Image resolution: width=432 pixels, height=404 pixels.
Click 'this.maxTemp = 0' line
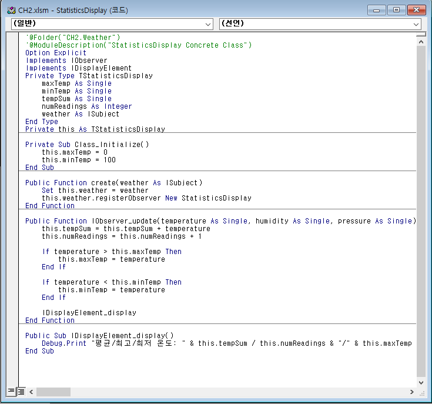tap(75, 152)
